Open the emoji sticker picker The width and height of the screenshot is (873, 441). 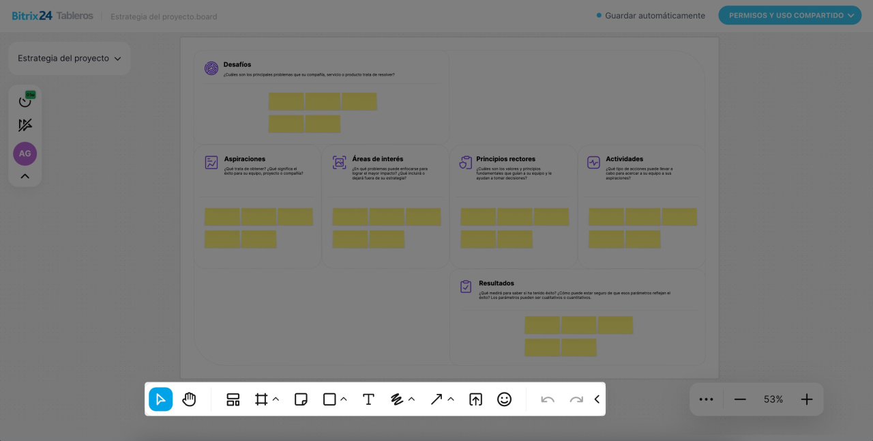click(504, 399)
